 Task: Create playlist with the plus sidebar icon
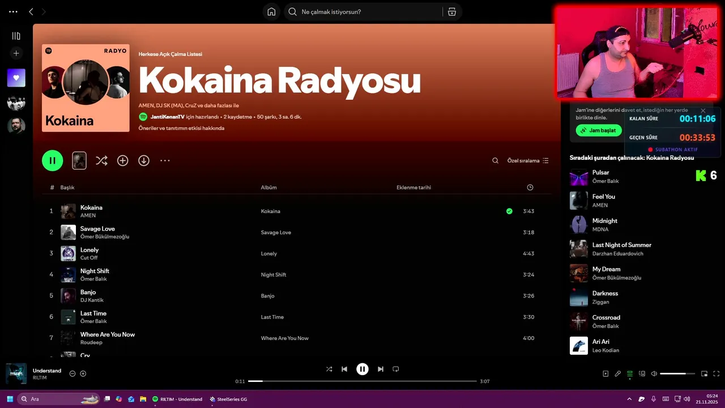(16, 53)
